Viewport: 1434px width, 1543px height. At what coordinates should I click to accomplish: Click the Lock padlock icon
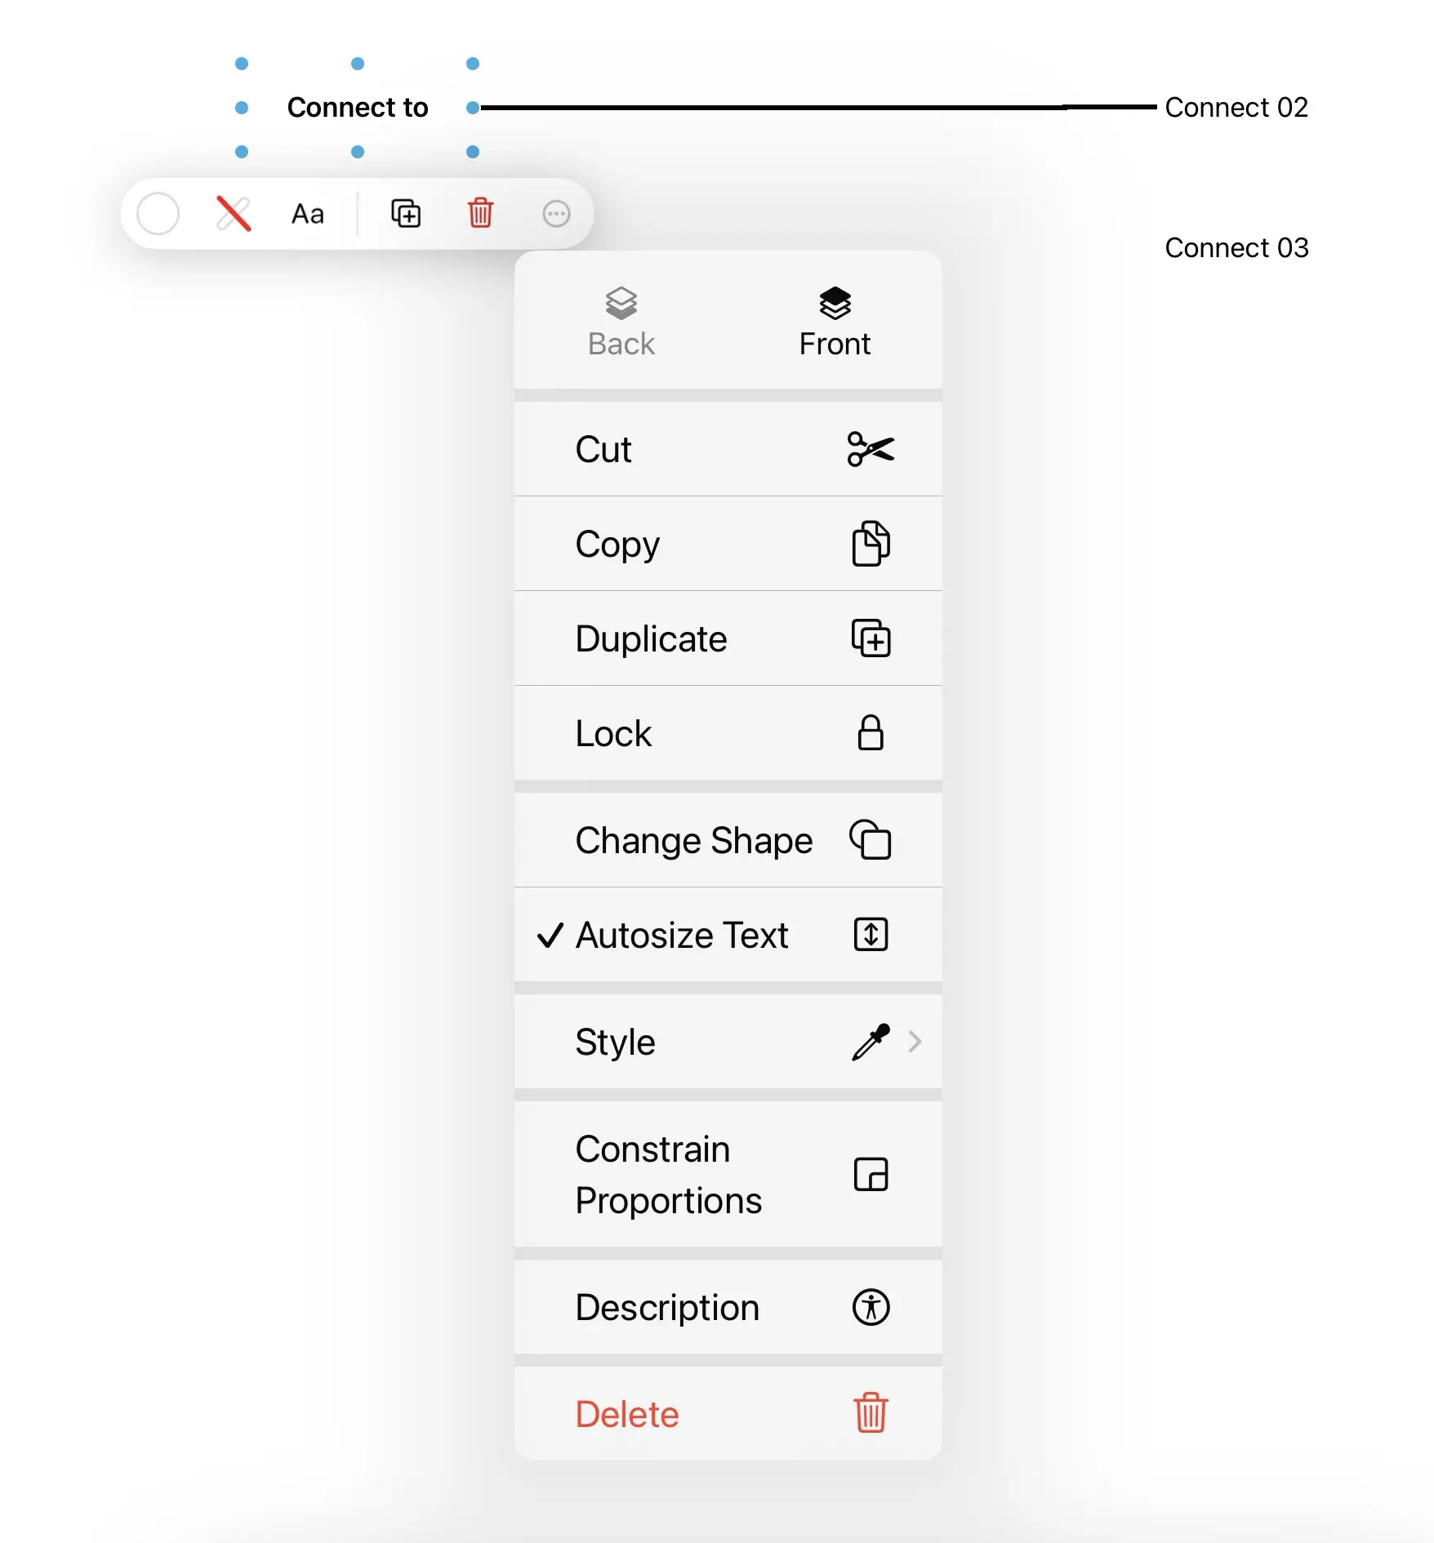click(871, 733)
